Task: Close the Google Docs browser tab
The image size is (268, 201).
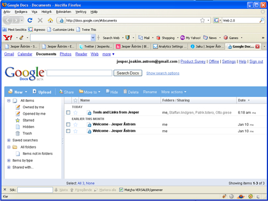Action: pyautogui.click(x=257, y=47)
